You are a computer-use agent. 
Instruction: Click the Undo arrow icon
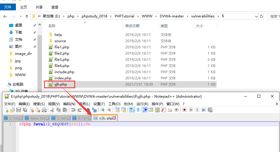(x=73, y=110)
